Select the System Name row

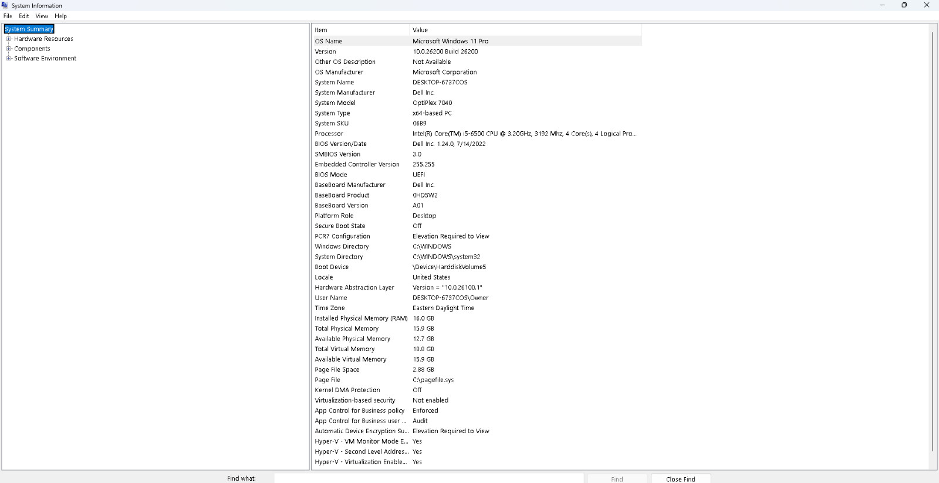(x=477, y=82)
